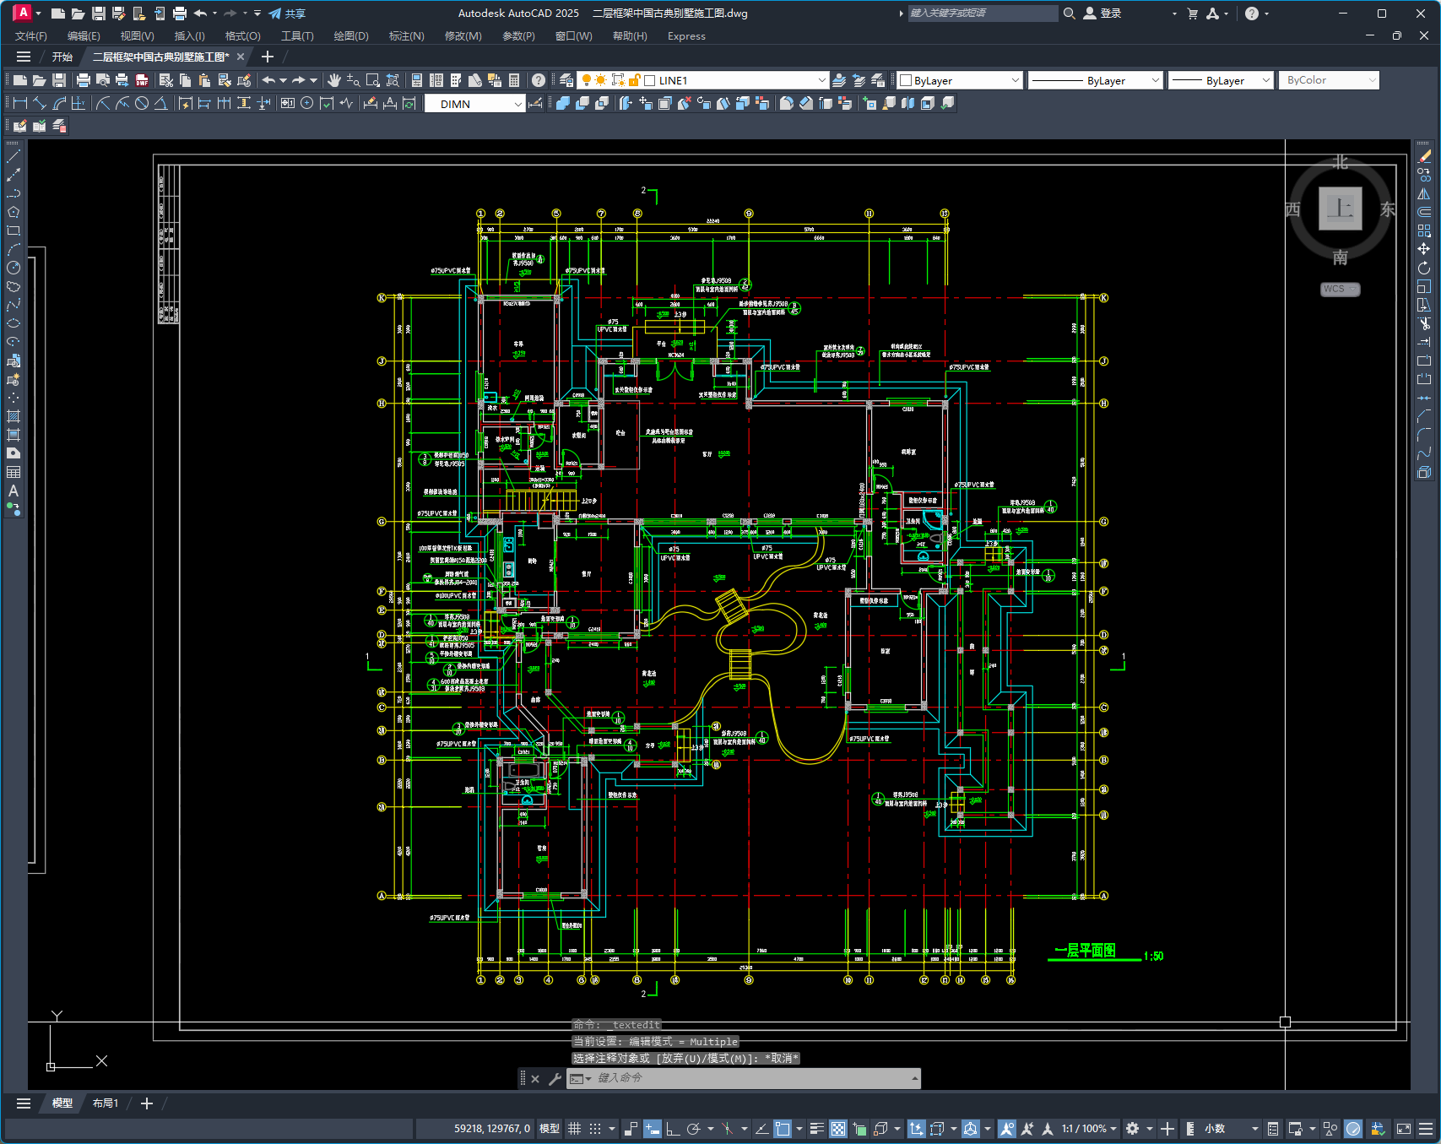Image resolution: width=1441 pixels, height=1144 pixels.
Task: Toggle the grid display in status bar
Action: pos(575,1129)
